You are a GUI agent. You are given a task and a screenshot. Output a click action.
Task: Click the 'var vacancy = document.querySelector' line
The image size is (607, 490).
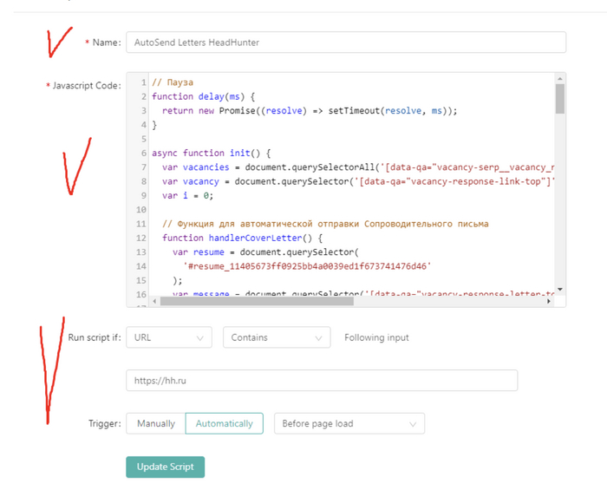coord(358,181)
